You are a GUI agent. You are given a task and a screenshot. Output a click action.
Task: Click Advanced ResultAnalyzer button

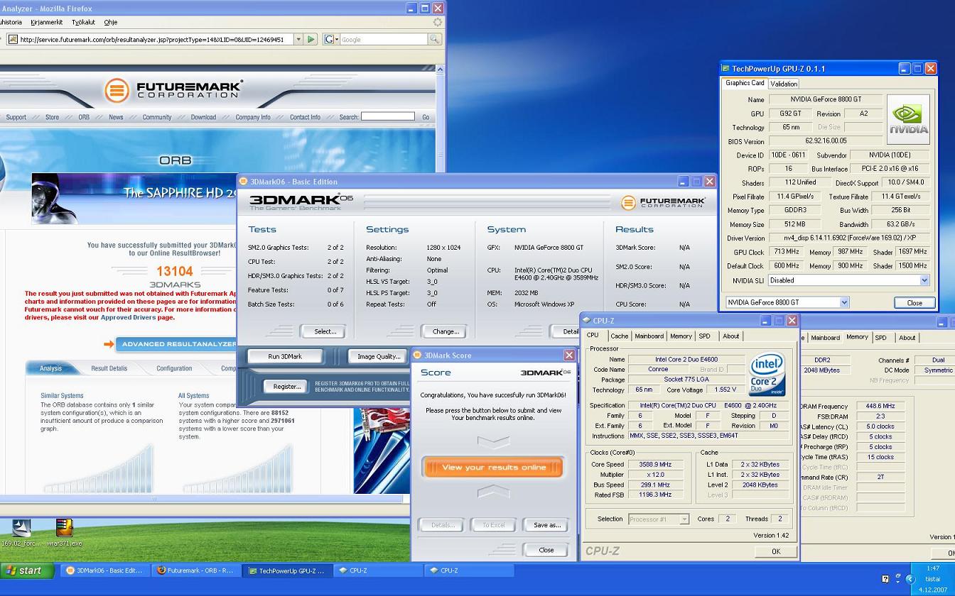(176, 344)
